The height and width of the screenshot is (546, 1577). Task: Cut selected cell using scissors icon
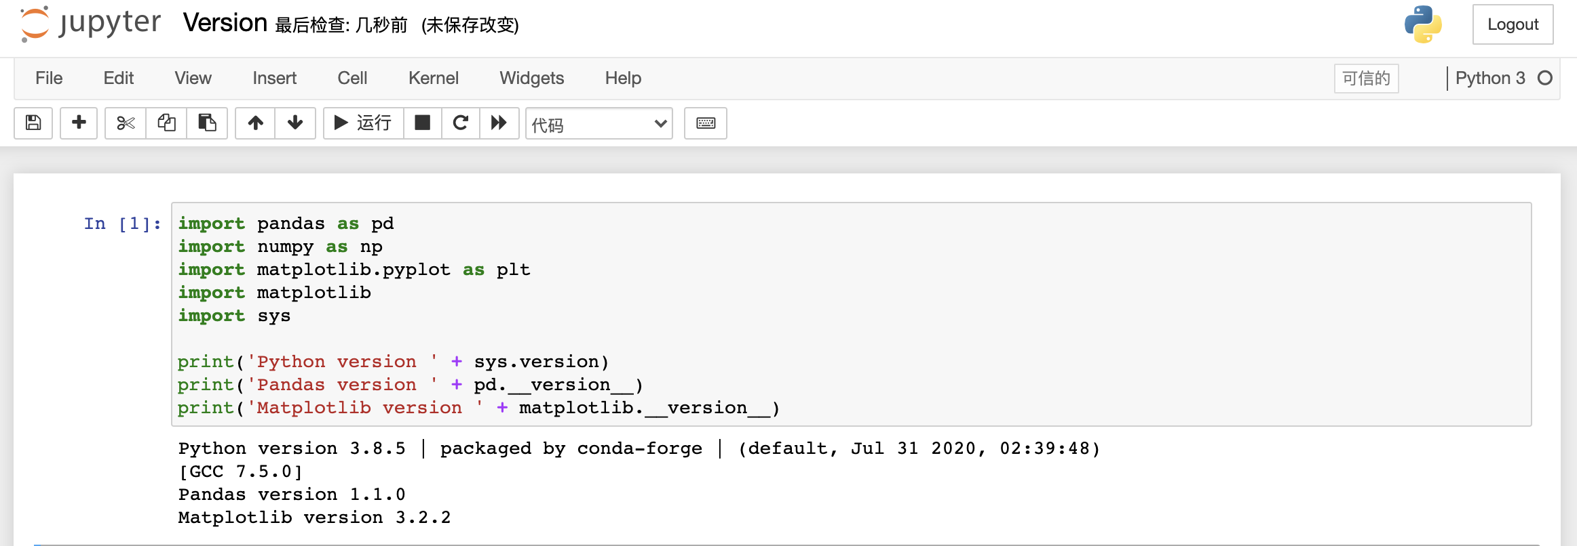point(126,123)
